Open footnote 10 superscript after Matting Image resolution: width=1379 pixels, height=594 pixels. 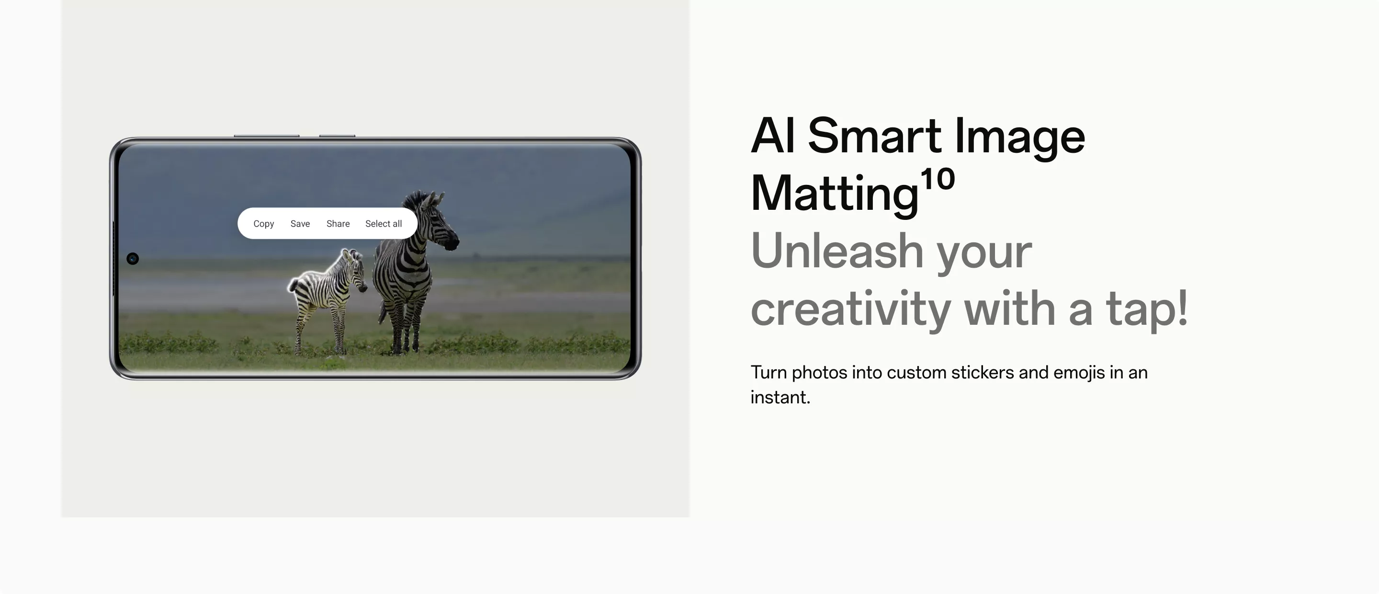click(938, 178)
